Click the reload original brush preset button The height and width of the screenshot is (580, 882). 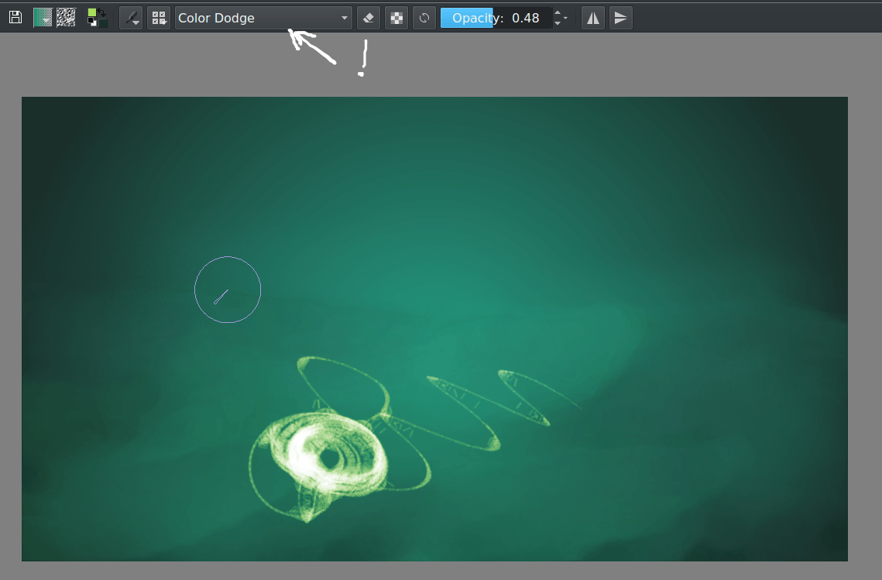[x=424, y=18]
